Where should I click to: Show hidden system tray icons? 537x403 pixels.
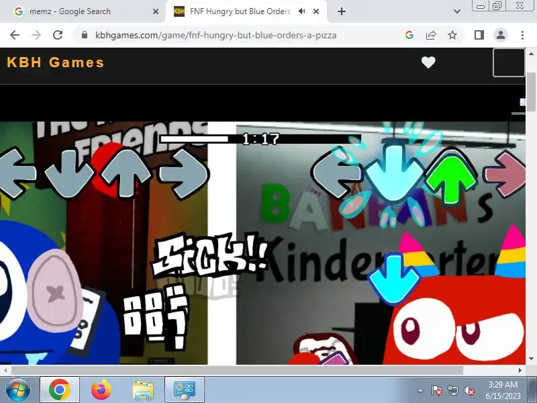point(421,391)
